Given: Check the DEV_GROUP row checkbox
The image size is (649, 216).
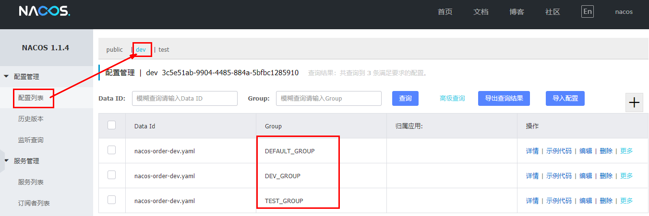Looking at the screenshot, I should tap(112, 175).
